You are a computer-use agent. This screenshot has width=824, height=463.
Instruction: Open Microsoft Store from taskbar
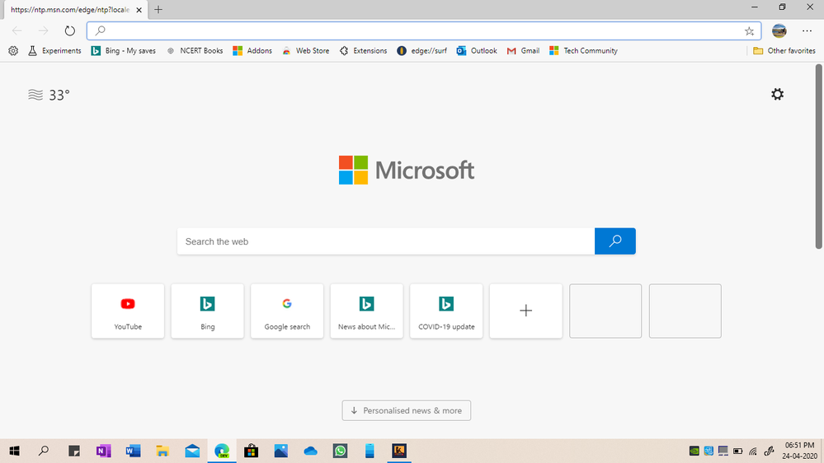[252, 451]
